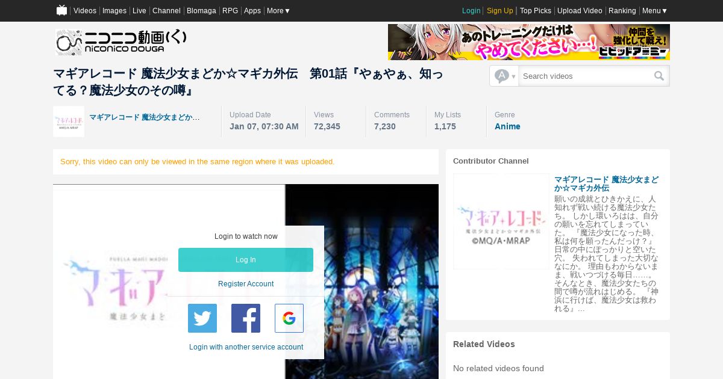
Task: Open the Images menu item
Action: [x=114, y=11]
